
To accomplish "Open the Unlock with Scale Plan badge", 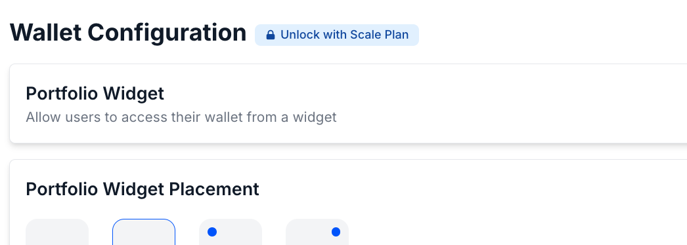I will (x=336, y=35).
